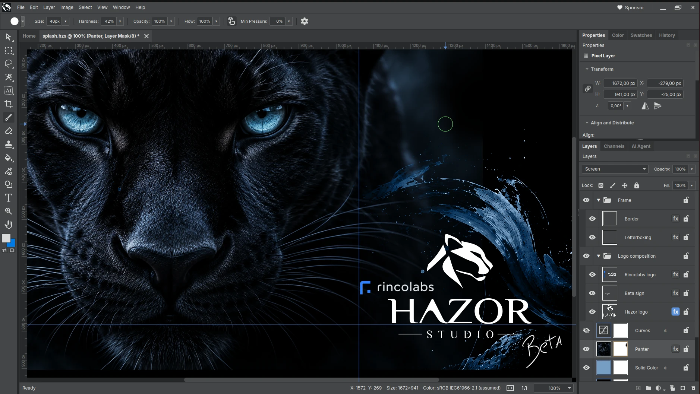Hide the Panter layer
Screen dimensions: 700x394
point(586,349)
